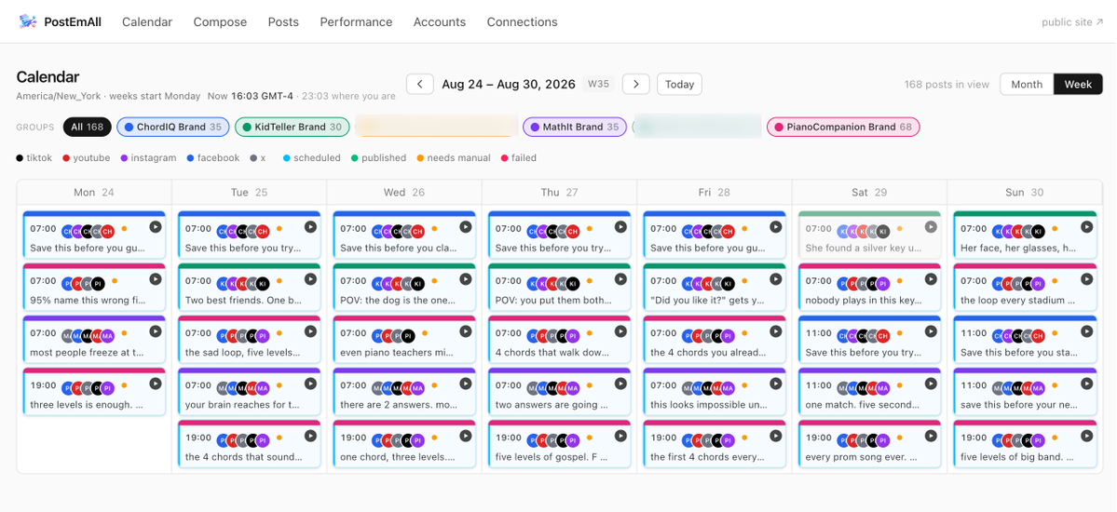Play the 'POV: the dog is the one...' post
Image resolution: width=1117 pixels, height=512 pixels.
tap(465, 279)
